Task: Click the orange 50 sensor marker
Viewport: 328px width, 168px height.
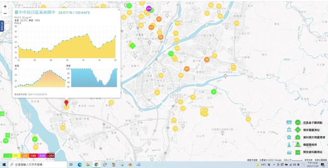Action: tap(160, 37)
